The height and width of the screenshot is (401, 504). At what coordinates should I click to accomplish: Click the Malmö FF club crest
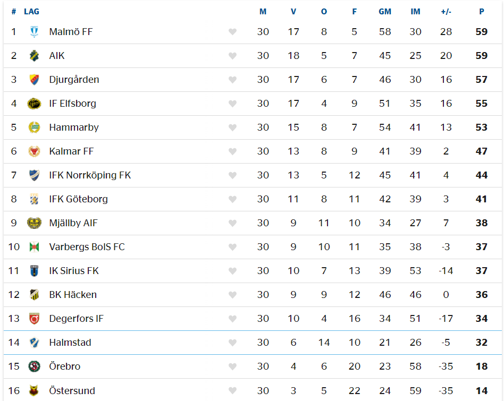click(x=34, y=32)
